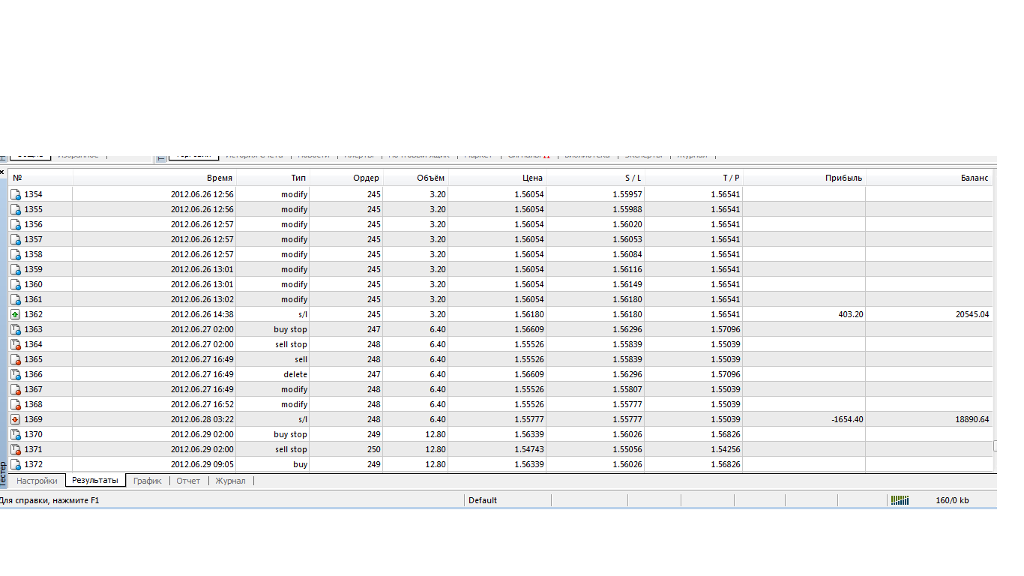This screenshot has width=1024, height=576.
Task: Click the S/L value 1.55807 in row 1367
Action: [x=627, y=389]
